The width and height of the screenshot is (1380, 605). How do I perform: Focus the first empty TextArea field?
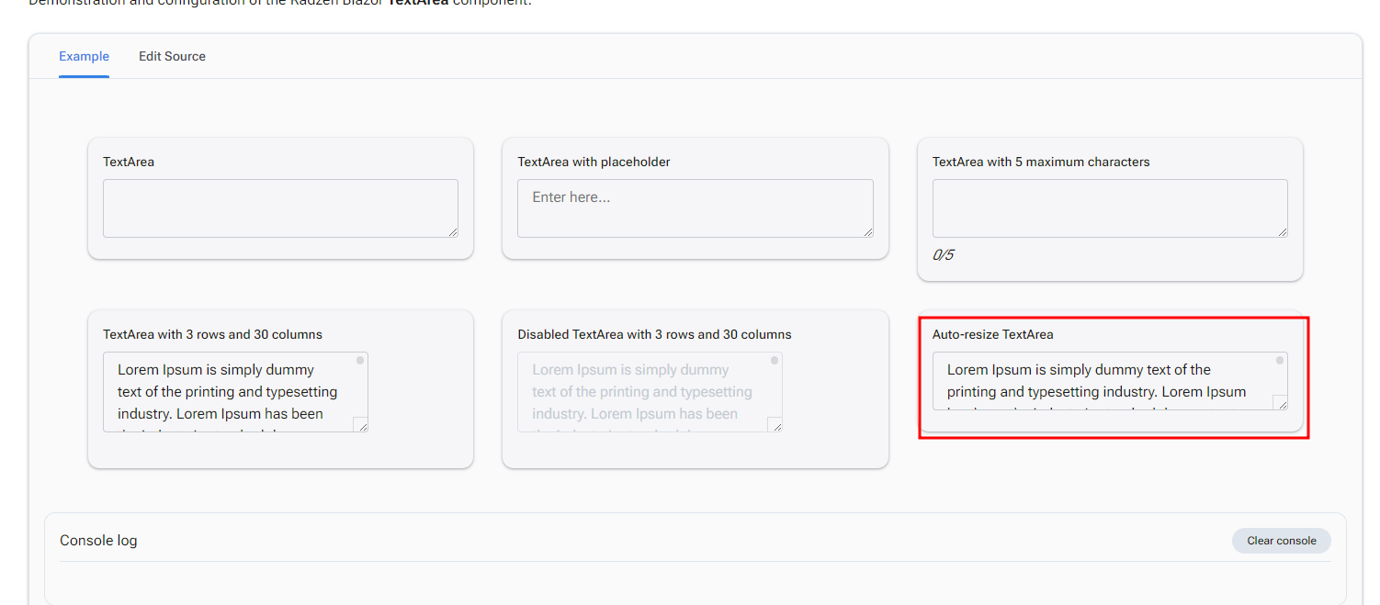coord(279,207)
